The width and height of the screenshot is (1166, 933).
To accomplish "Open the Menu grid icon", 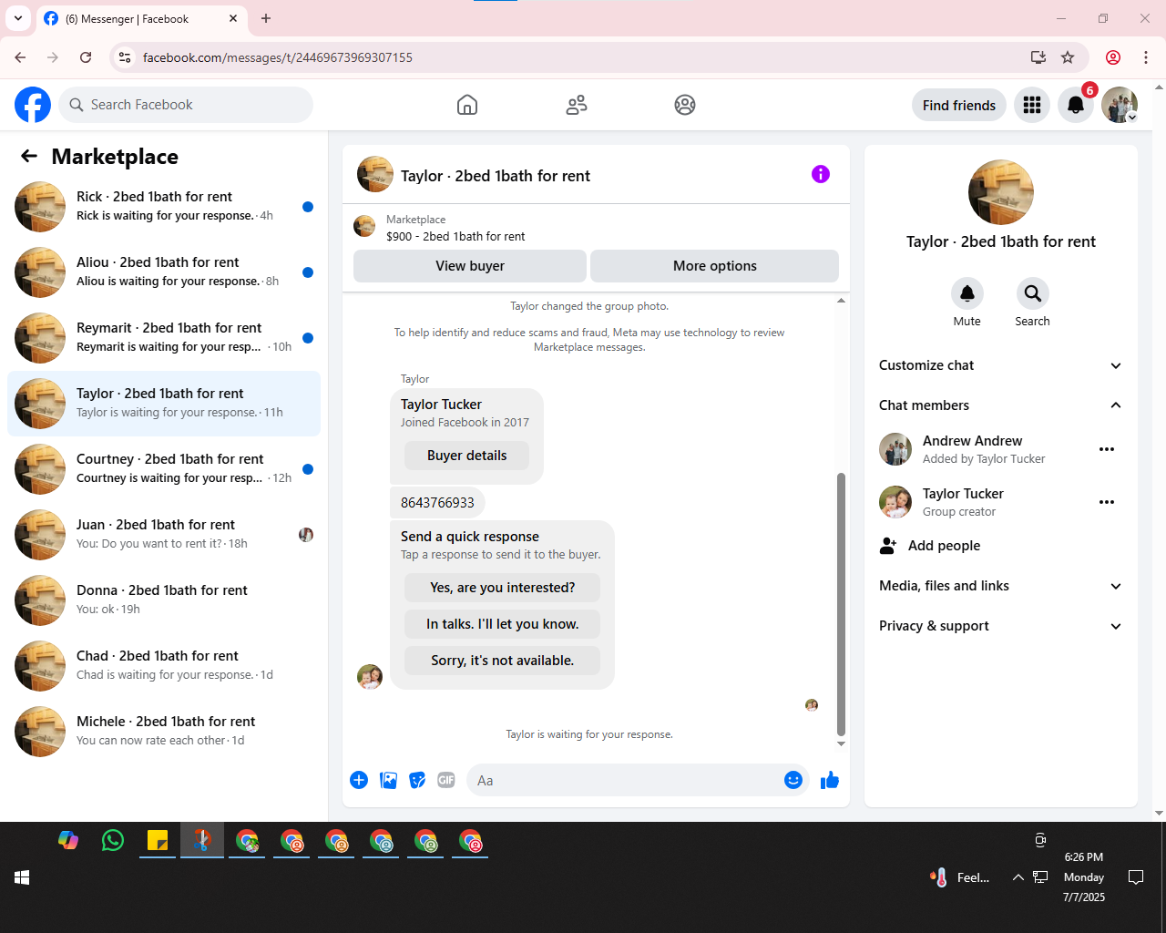I will (1032, 105).
